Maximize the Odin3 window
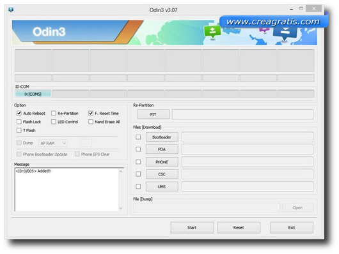The height and width of the screenshot is (254, 339). pos(301,9)
